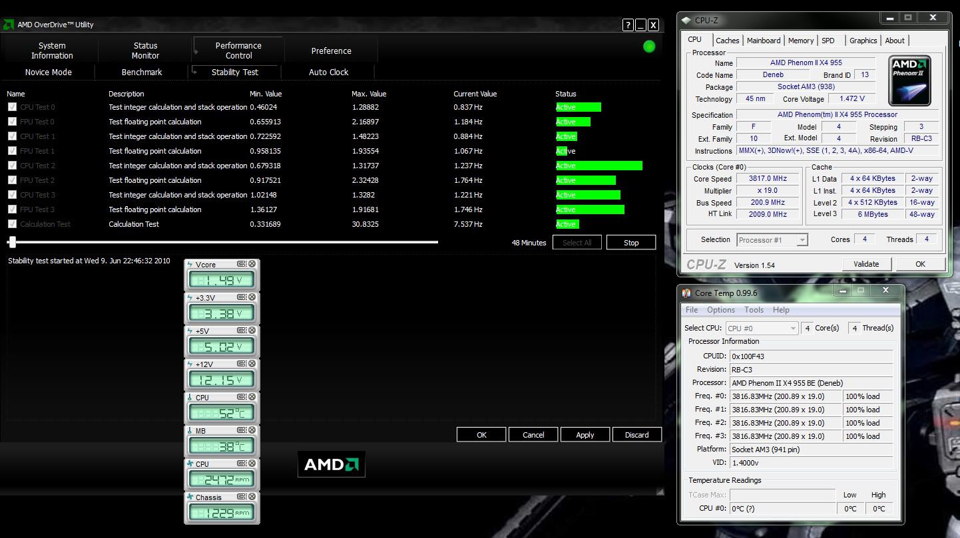Click the Apply button in OverDrive
Screen dimensions: 960x538
coord(585,435)
